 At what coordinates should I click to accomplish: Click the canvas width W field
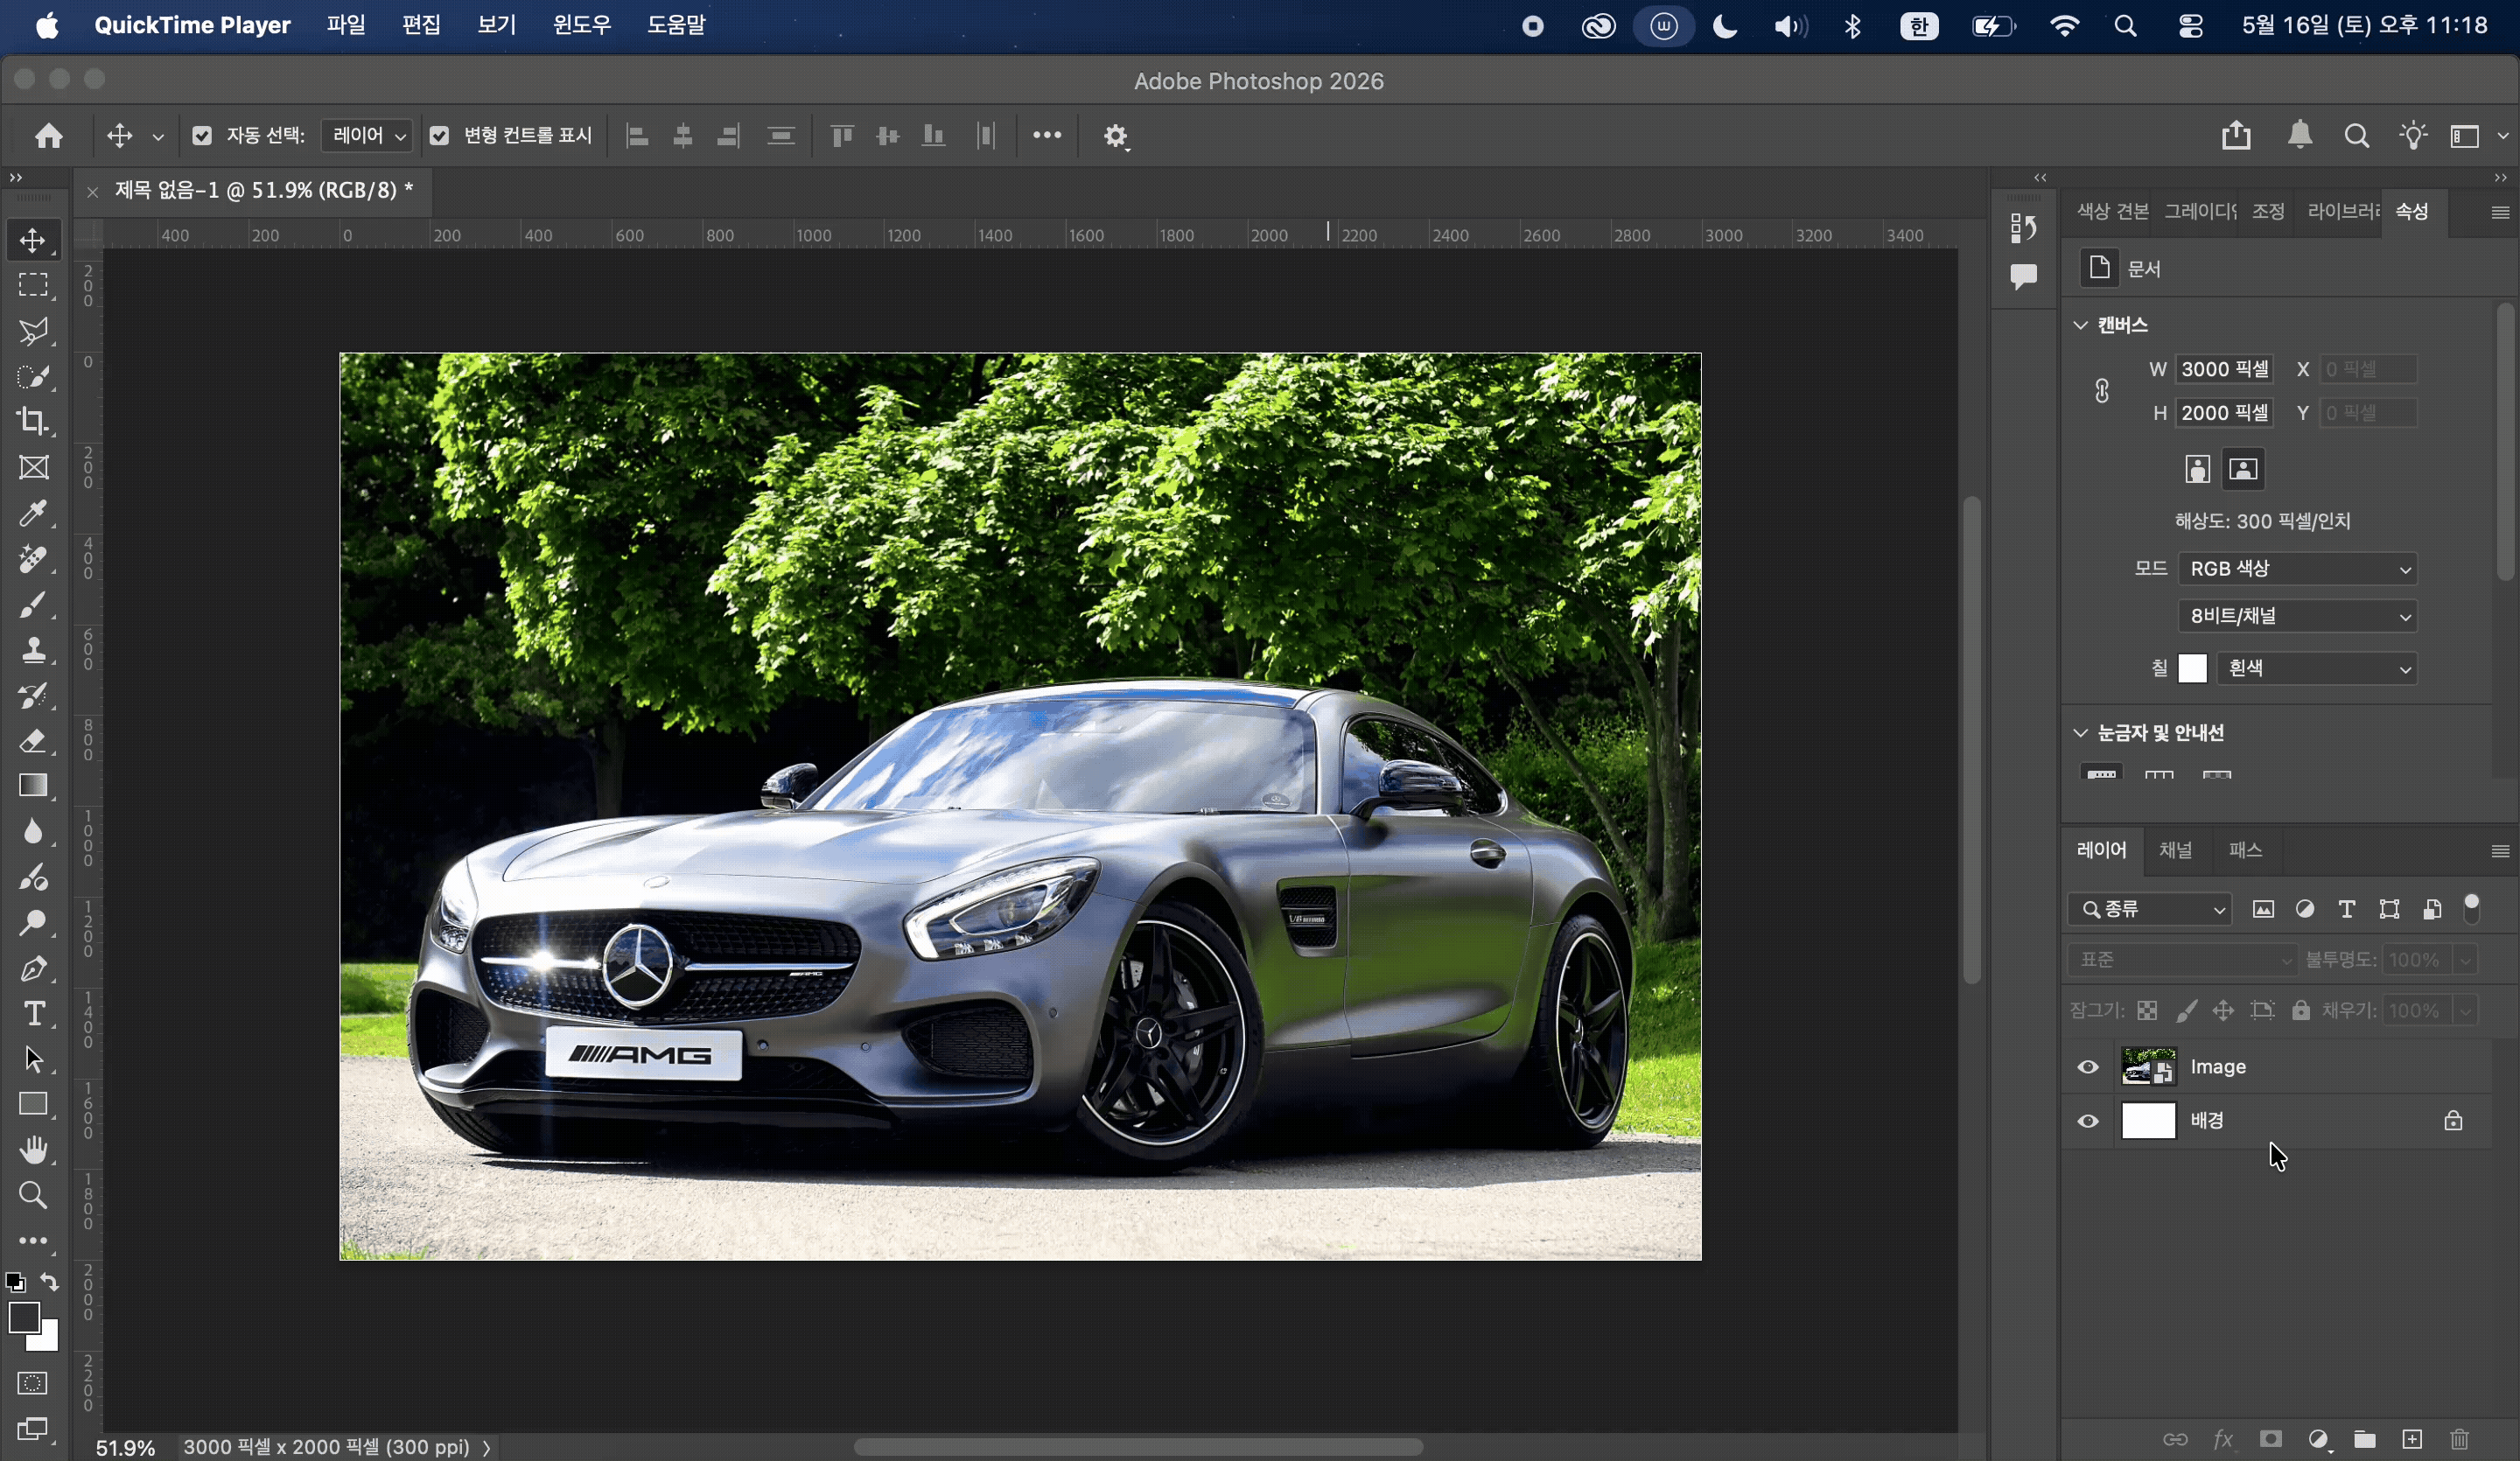pos(2224,369)
